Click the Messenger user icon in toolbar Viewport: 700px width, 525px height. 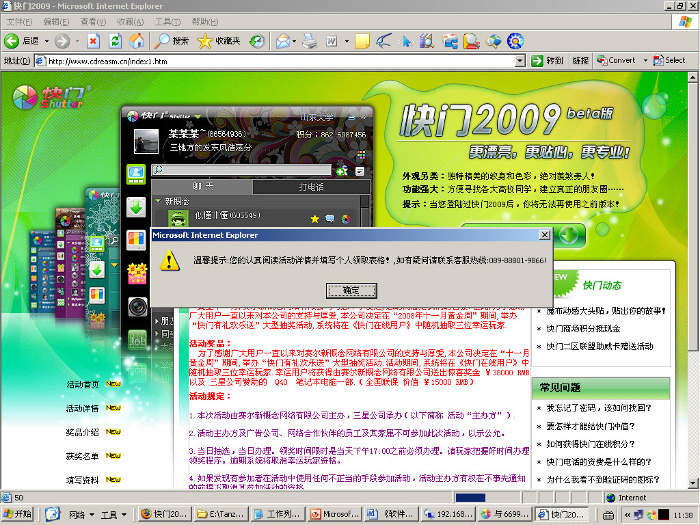[471, 41]
